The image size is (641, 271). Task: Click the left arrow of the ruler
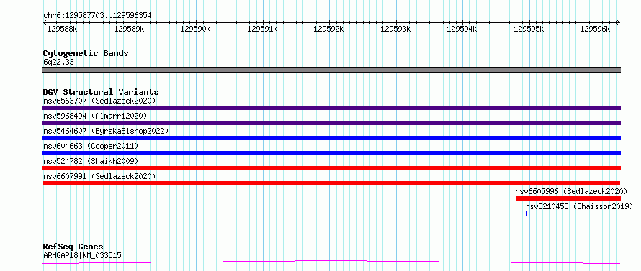tap(45, 23)
